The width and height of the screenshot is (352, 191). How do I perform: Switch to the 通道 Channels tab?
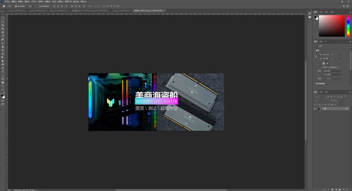point(321,92)
